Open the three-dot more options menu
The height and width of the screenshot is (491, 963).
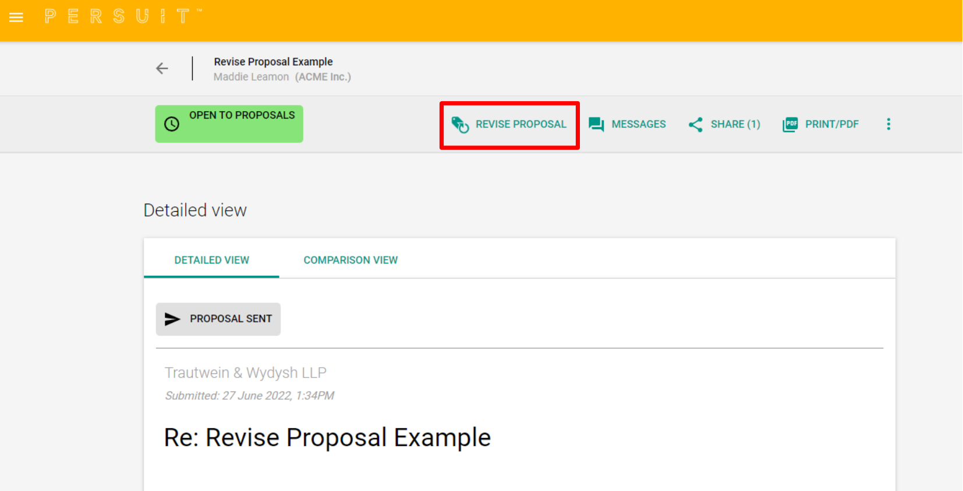click(x=888, y=124)
